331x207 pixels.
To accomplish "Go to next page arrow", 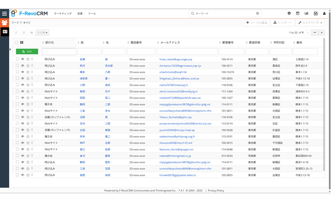I will 322,32.
